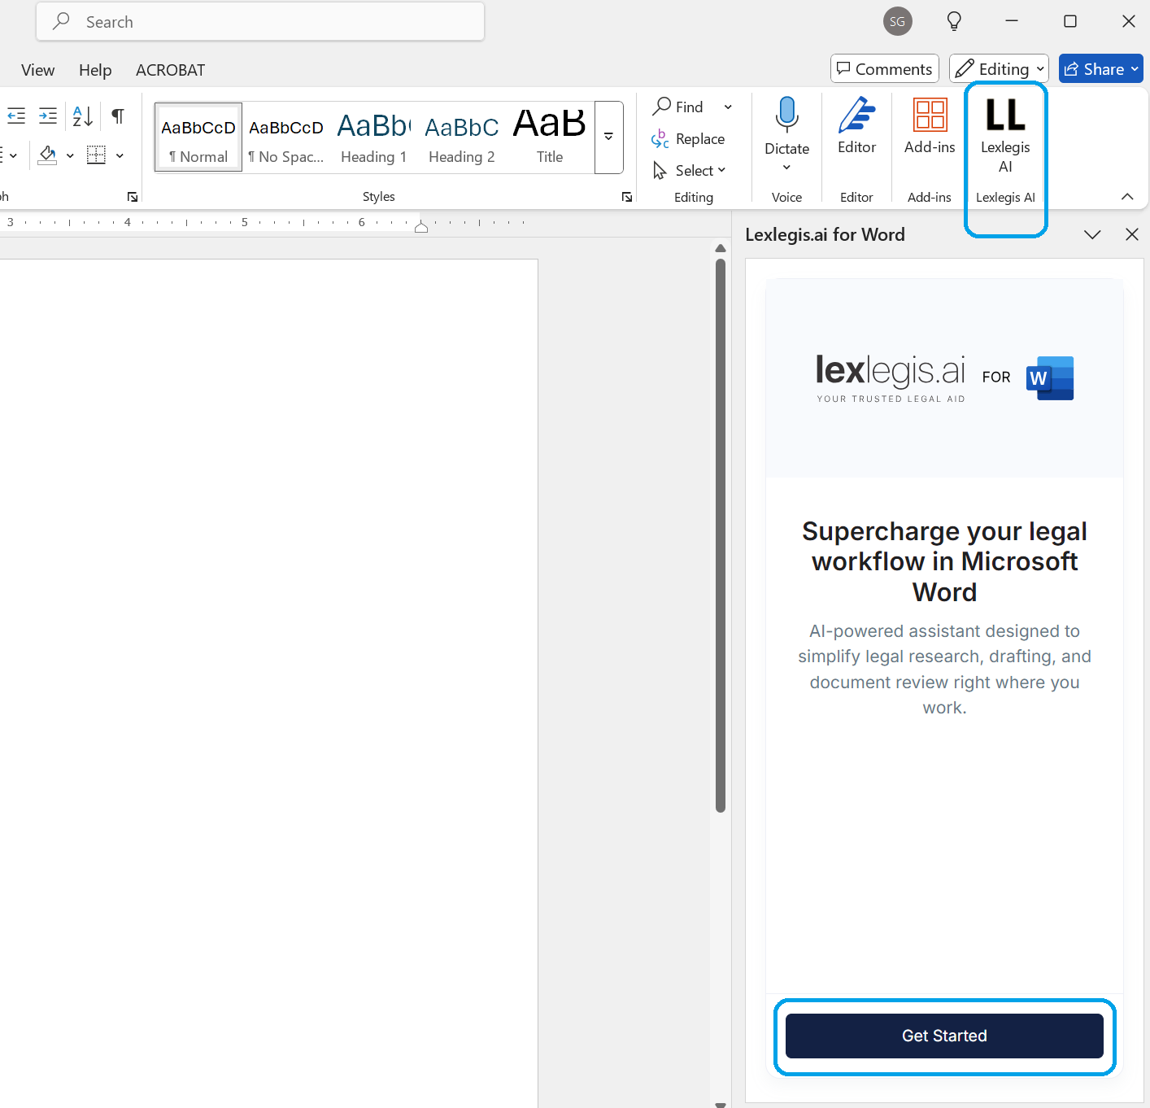This screenshot has height=1108, width=1150.
Task: Click the Comments button
Action: pos(884,69)
